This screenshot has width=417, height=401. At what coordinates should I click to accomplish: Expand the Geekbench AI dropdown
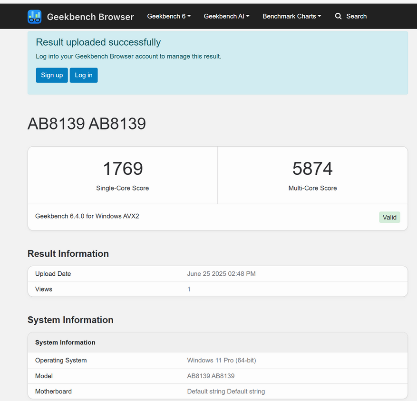[226, 16]
